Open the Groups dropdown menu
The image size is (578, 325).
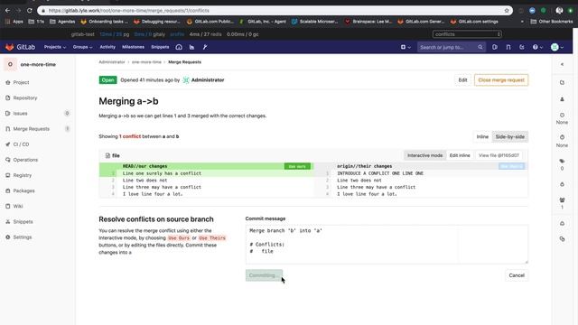point(82,47)
